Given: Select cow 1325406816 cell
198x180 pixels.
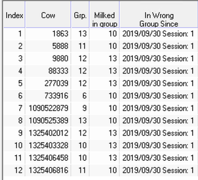Looking at the screenshot, I should [x=48, y=170].
